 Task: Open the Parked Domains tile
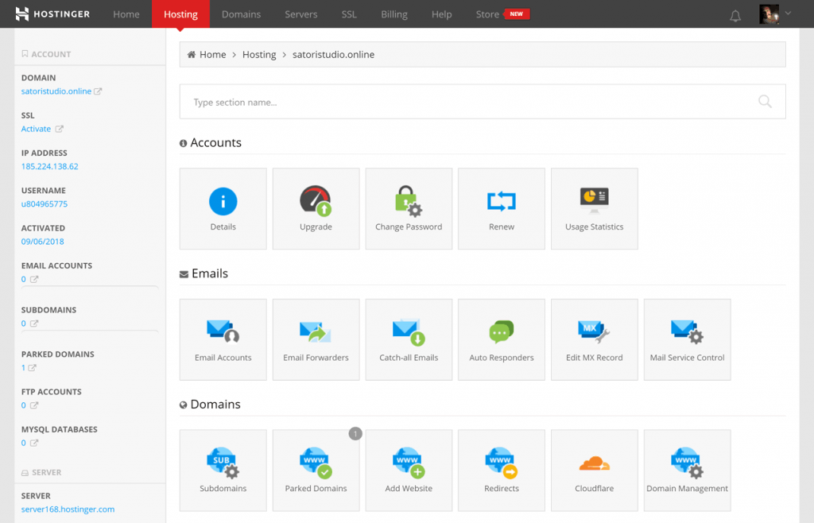[x=316, y=471]
